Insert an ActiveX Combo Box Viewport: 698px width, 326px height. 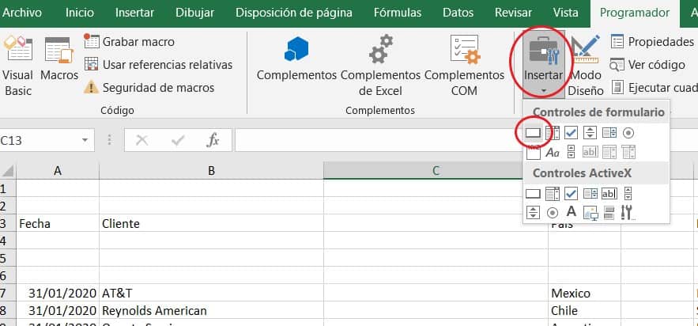[x=553, y=194]
